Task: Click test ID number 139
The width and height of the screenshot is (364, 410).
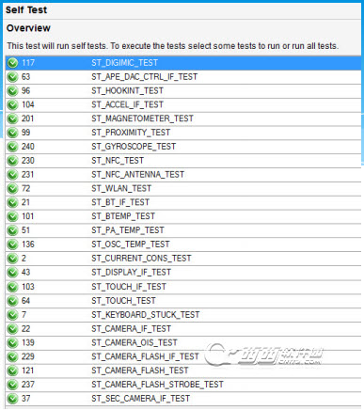Action: [x=28, y=342]
